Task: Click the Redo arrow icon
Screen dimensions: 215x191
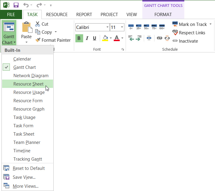Action: (x=39, y=5)
